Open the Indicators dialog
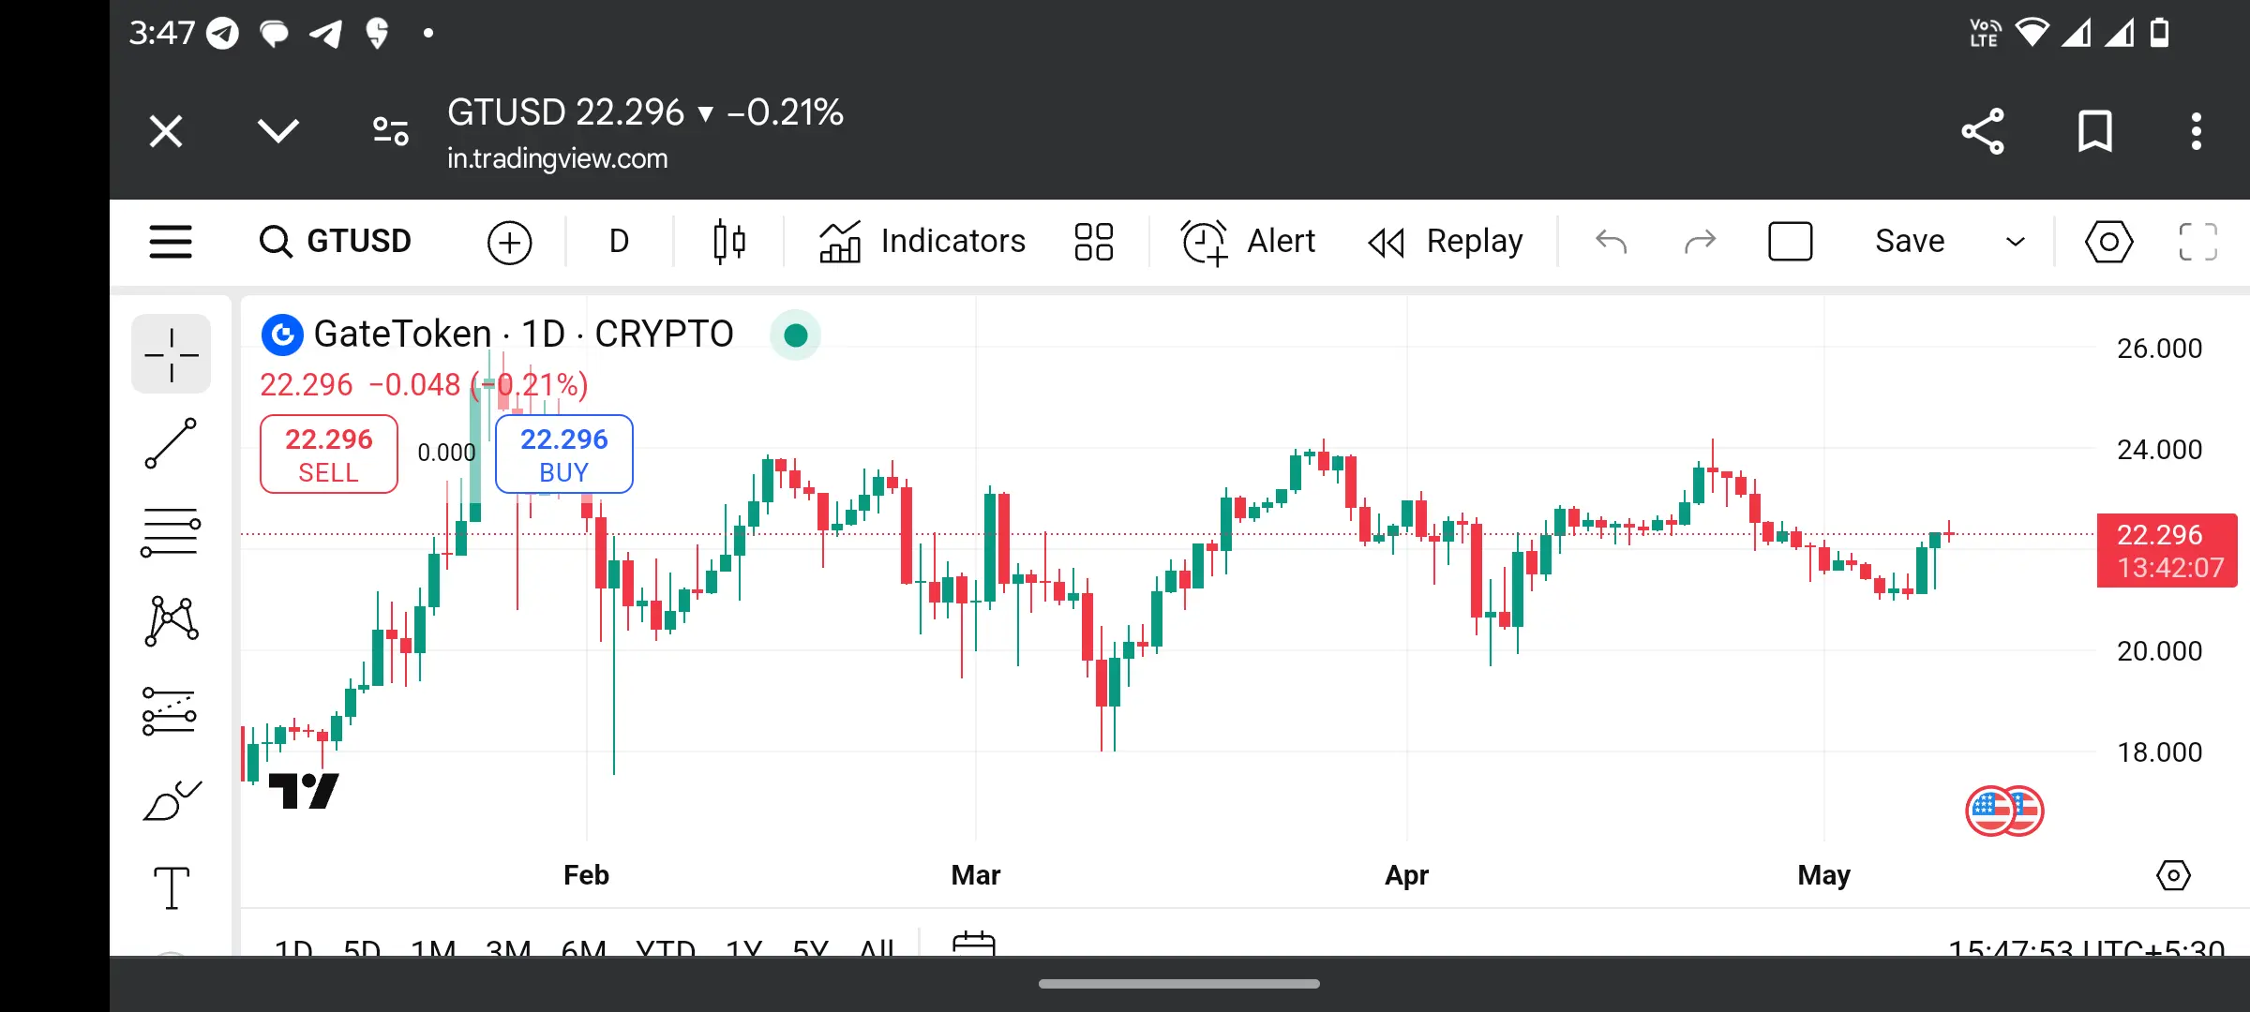The height and width of the screenshot is (1012, 2250). (922, 242)
